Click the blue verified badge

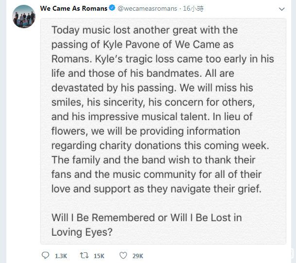(x=111, y=9)
